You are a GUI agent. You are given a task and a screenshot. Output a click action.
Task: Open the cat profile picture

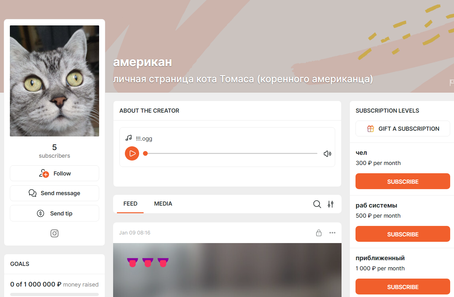click(54, 81)
